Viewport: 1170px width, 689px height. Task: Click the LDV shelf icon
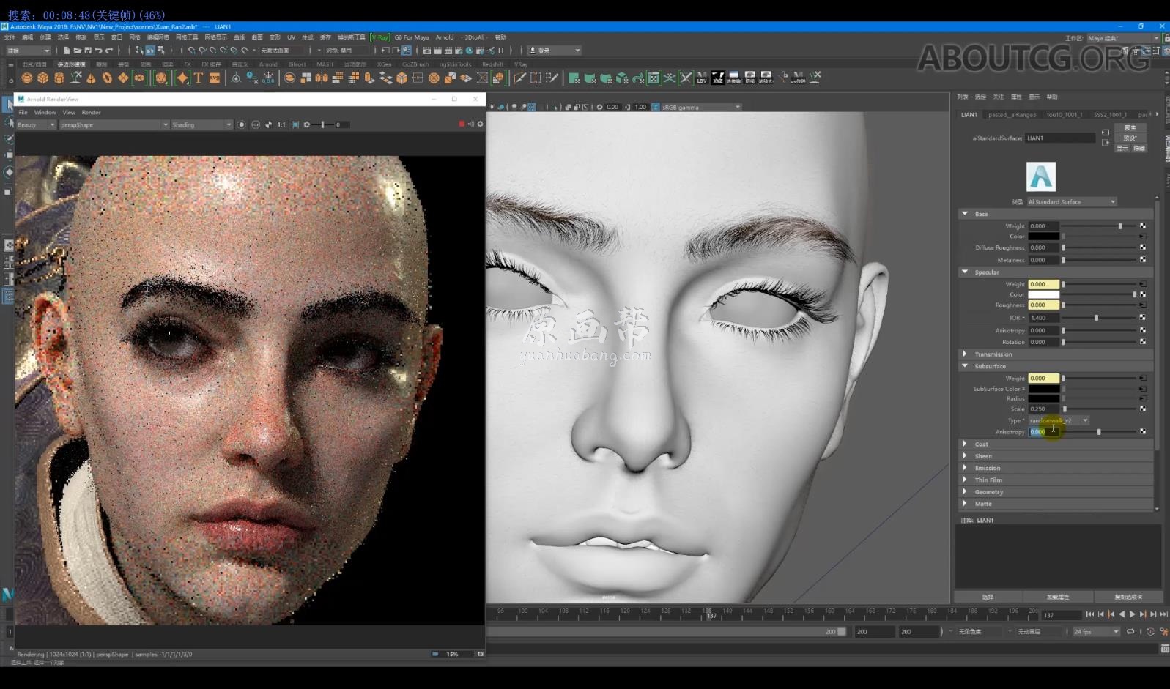point(702,78)
